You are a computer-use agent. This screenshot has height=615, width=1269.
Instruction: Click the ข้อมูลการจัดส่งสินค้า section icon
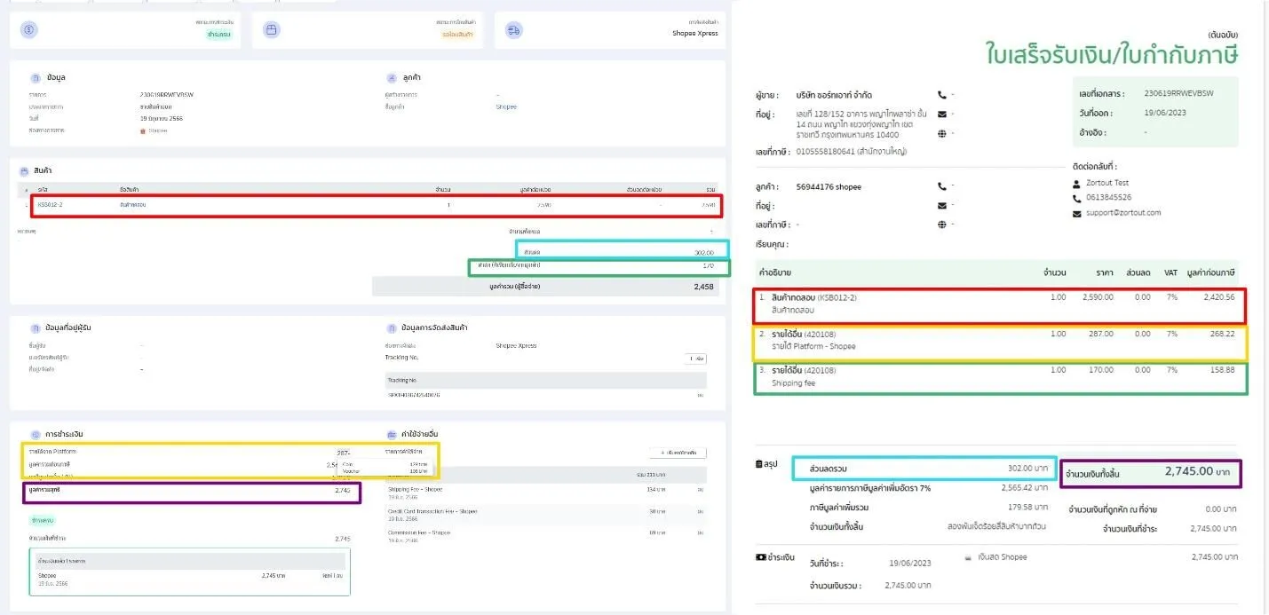click(x=392, y=328)
